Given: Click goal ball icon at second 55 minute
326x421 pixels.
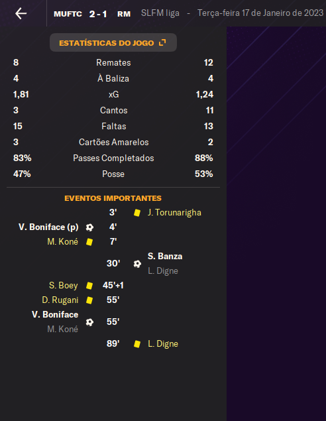Looking at the screenshot, I should (x=89, y=322).
